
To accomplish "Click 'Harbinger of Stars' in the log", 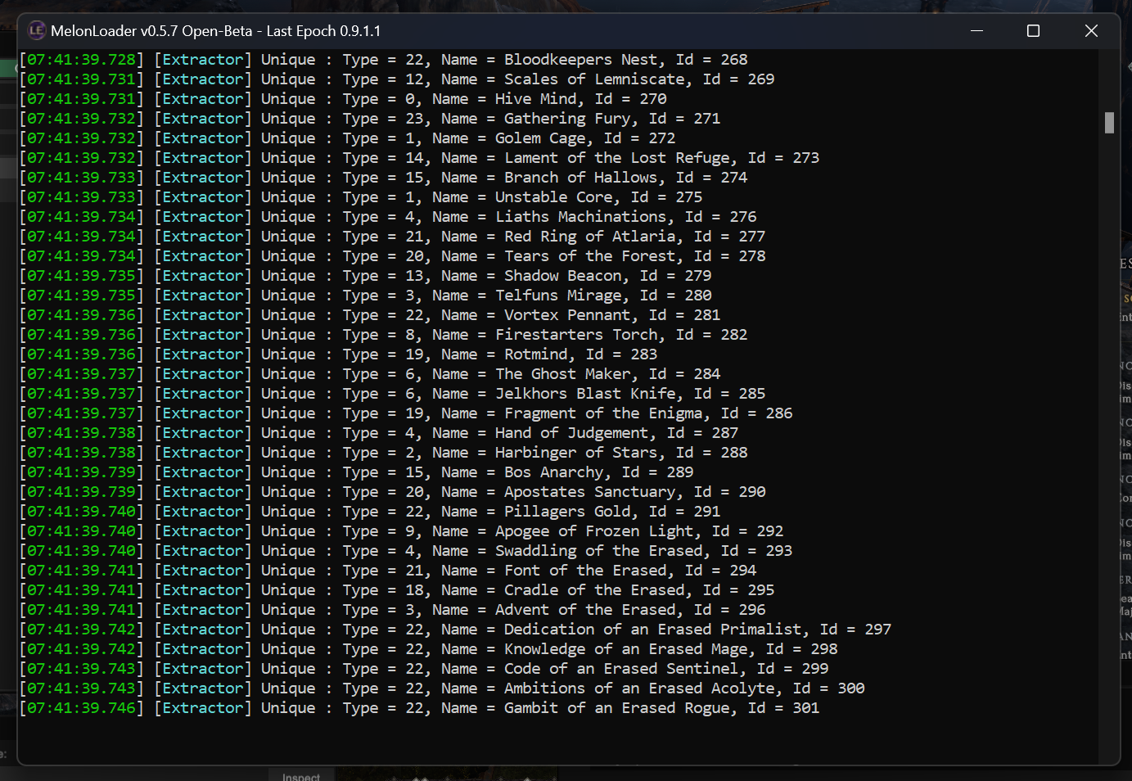I will [x=576, y=453].
